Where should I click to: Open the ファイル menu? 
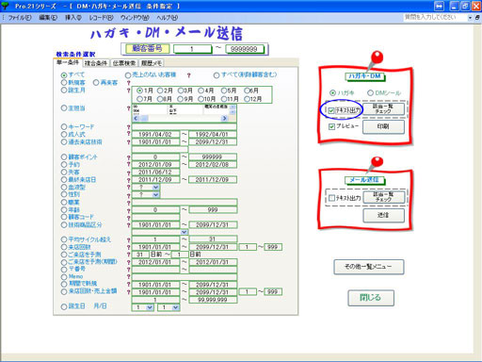pyautogui.click(x=19, y=18)
